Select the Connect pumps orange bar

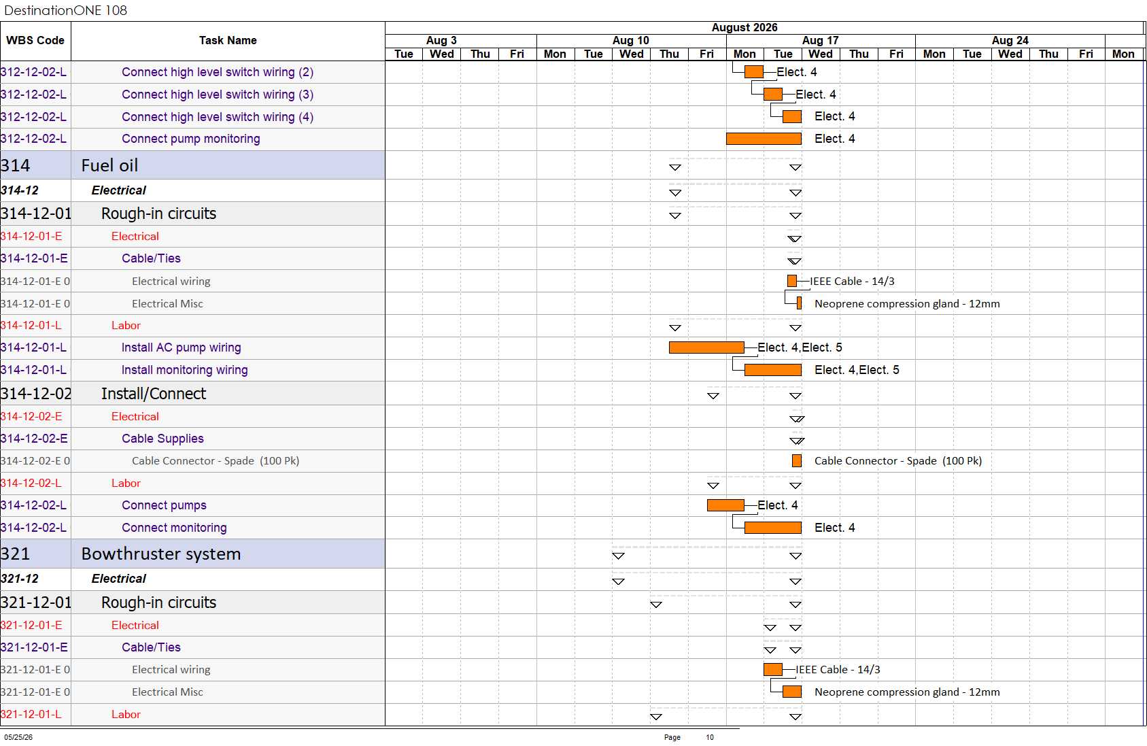pos(725,505)
